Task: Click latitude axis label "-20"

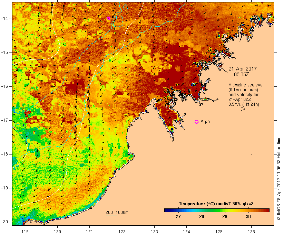Action: (x=4, y=222)
